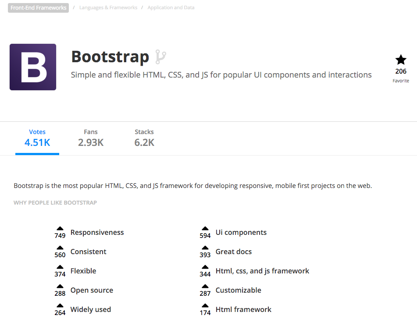Click the 749 vote count

point(60,235)
